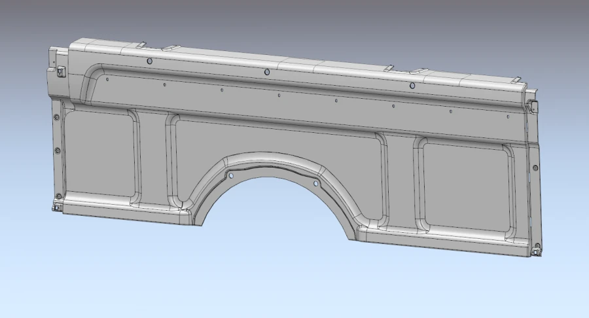Viewport: 589px width, 318px height.
Task: Select right mounting hole on wheel arch
Action: pyautogui.click(x=316, y=184)
